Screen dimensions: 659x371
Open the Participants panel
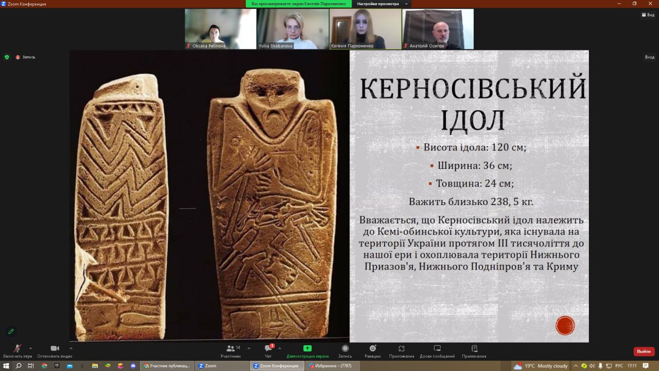tap(231, 350)
